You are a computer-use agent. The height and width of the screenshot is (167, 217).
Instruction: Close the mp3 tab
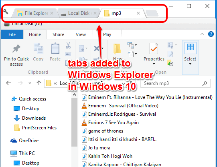[x=138, y=13]
